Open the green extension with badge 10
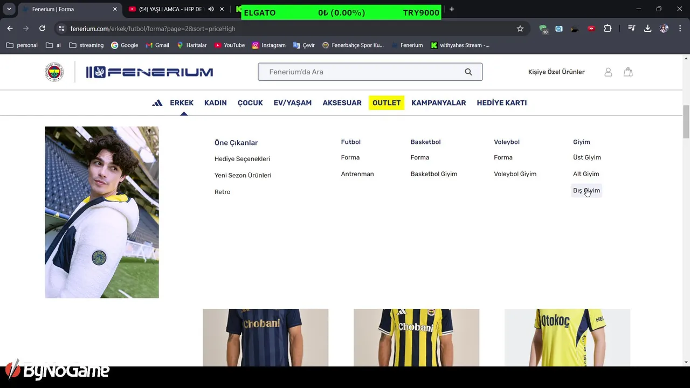 pos(543,29)
